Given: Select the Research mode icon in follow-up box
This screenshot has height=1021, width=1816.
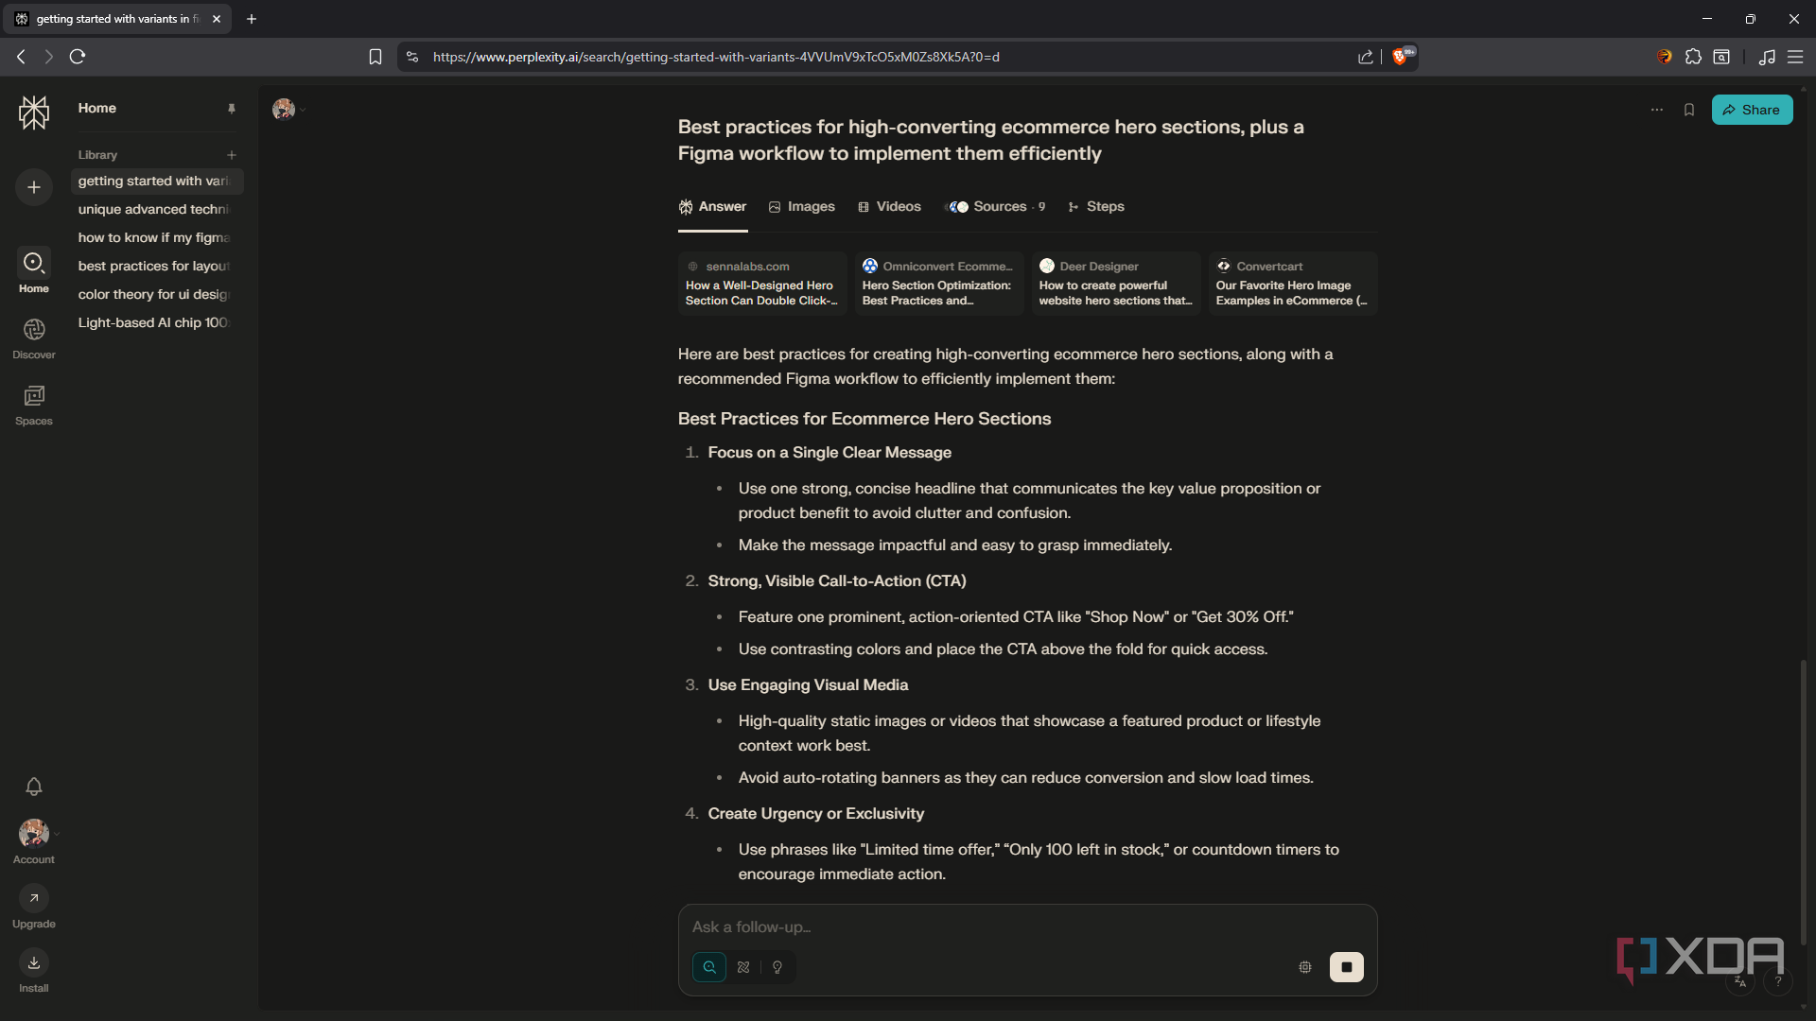Looking at the screenshot, I should pos(743,967).
